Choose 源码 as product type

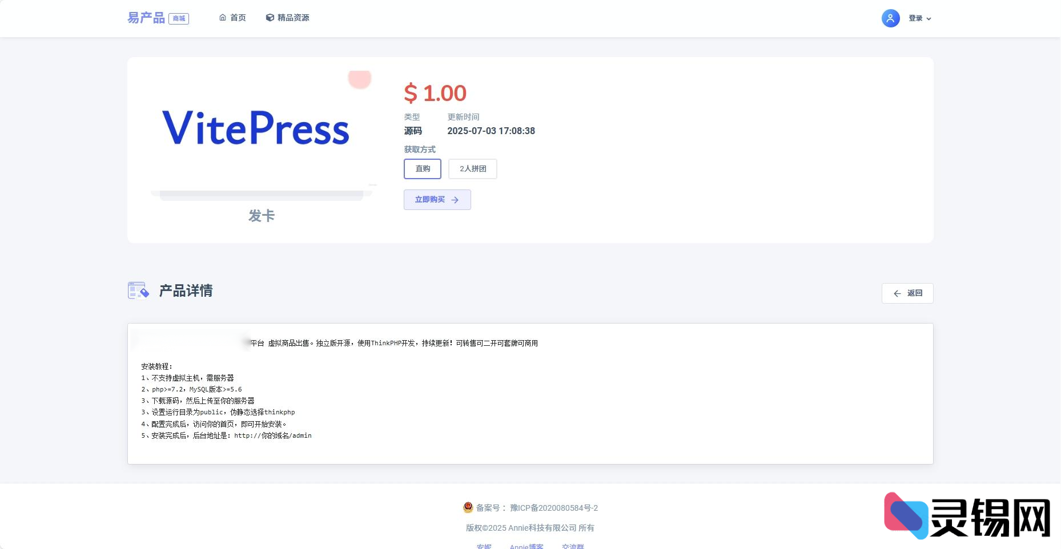[x=412, y=131]
